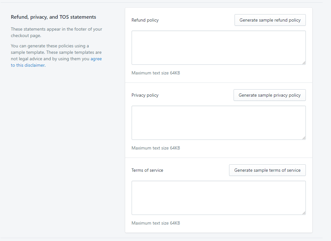Click Maximum text size 64KB under Refund policy
The height and width of the screenshot is (241, 331).
156,73
